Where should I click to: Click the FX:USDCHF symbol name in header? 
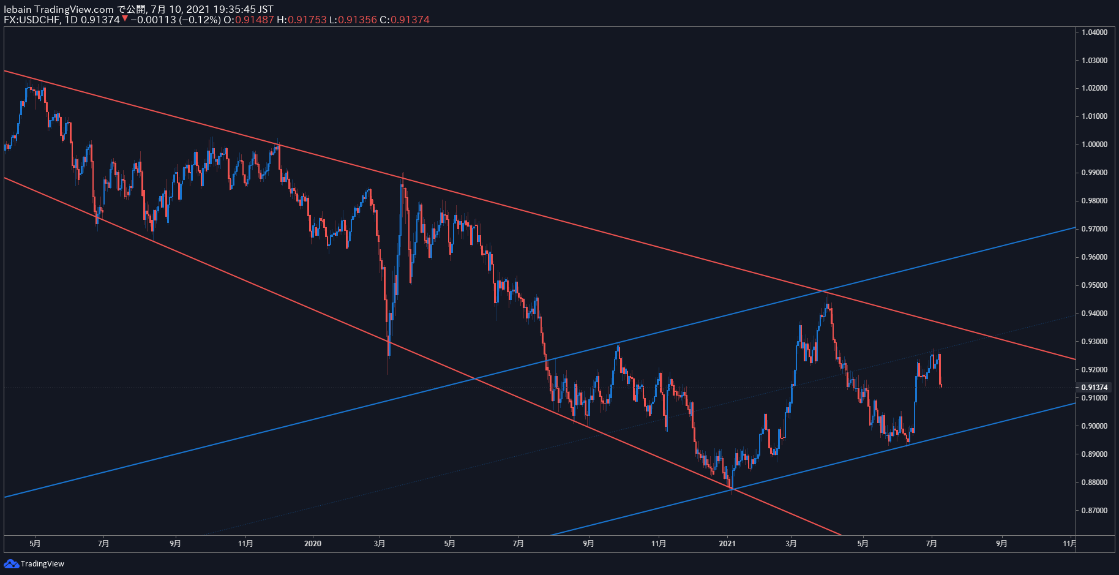click(32, 20)
